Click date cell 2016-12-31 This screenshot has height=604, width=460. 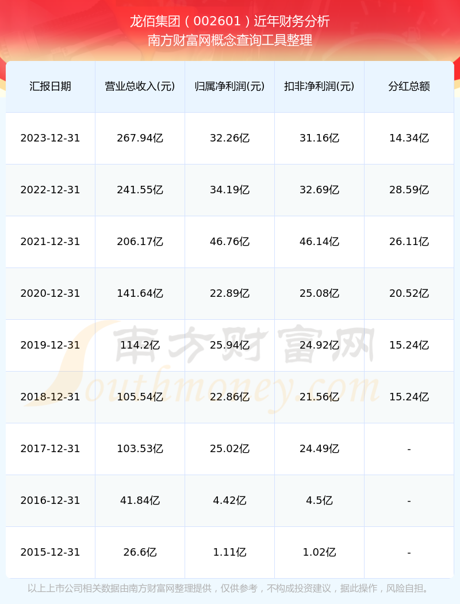pos(51,501)
